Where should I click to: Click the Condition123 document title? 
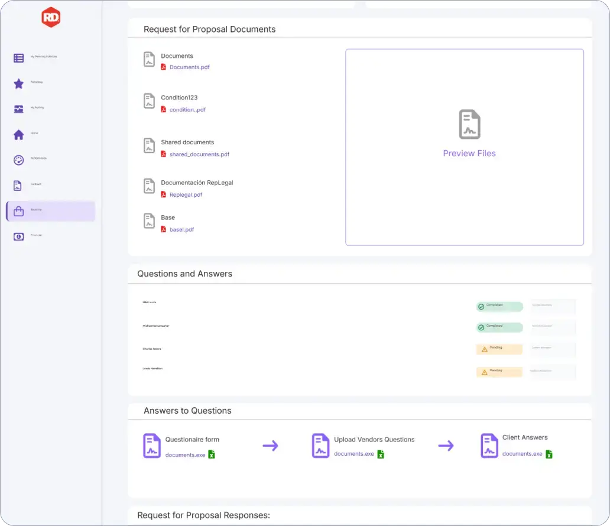pos(179,98)
